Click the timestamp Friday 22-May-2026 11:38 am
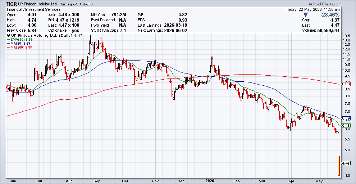356x184 pixels. 312,10
